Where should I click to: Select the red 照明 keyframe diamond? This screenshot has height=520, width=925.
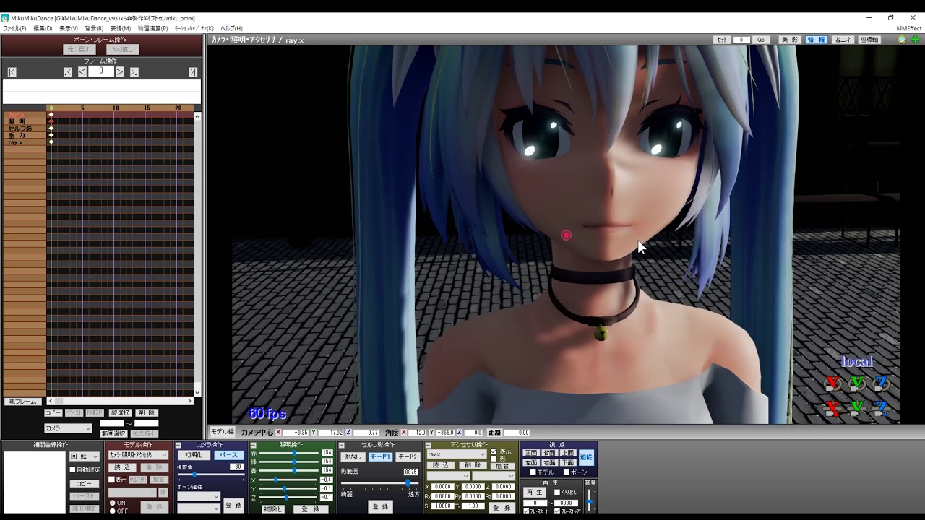pyautogui.click(x=51, y=121)
